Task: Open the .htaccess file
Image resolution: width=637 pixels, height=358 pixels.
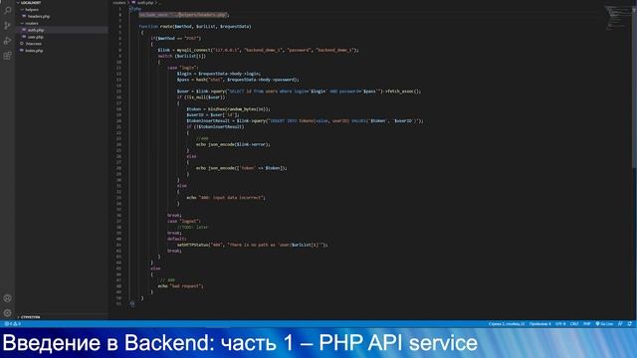Action: [33, 44]
